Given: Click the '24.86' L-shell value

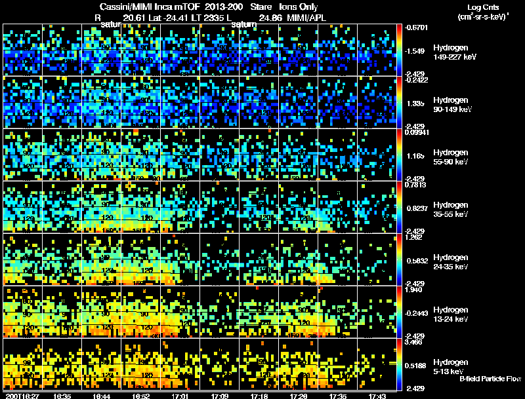Looking at the screenshot, I should [270, 18].
